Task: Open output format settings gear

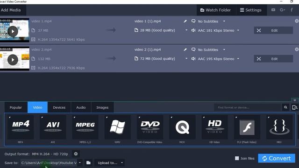Action: point(76,154)
